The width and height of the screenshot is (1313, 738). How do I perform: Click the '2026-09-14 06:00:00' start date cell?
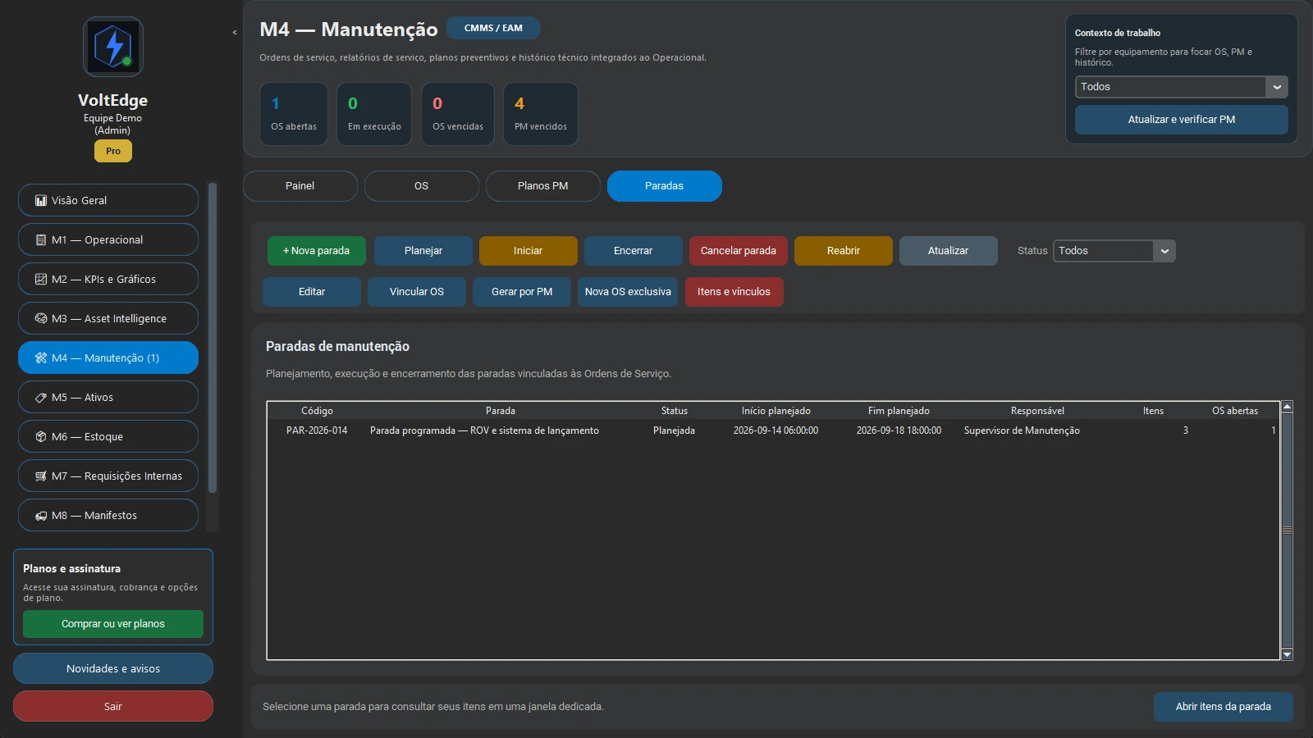click(x=775, y=430)
